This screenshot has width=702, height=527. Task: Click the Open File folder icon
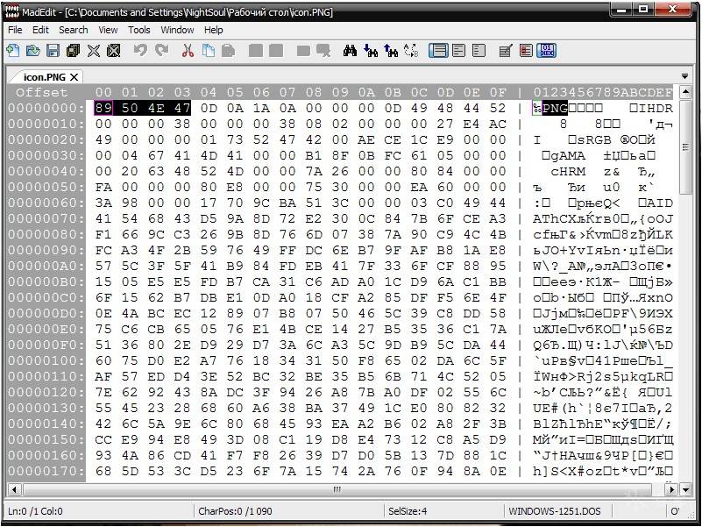(33, 51)
